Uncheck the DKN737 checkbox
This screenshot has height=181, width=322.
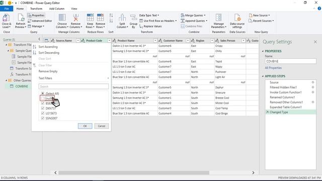[43, 108]
